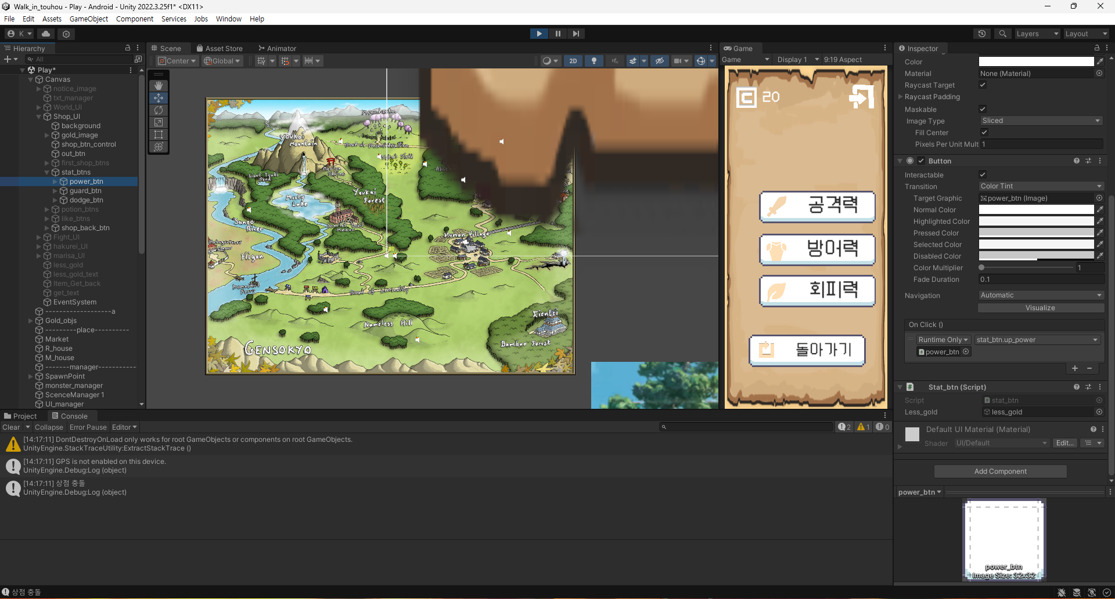Image resolution: width=1115 pixels, height=599 pixels.
Task: Open the Normal Color swatch
Action: pyautogui.click(x=1037, y=210)
